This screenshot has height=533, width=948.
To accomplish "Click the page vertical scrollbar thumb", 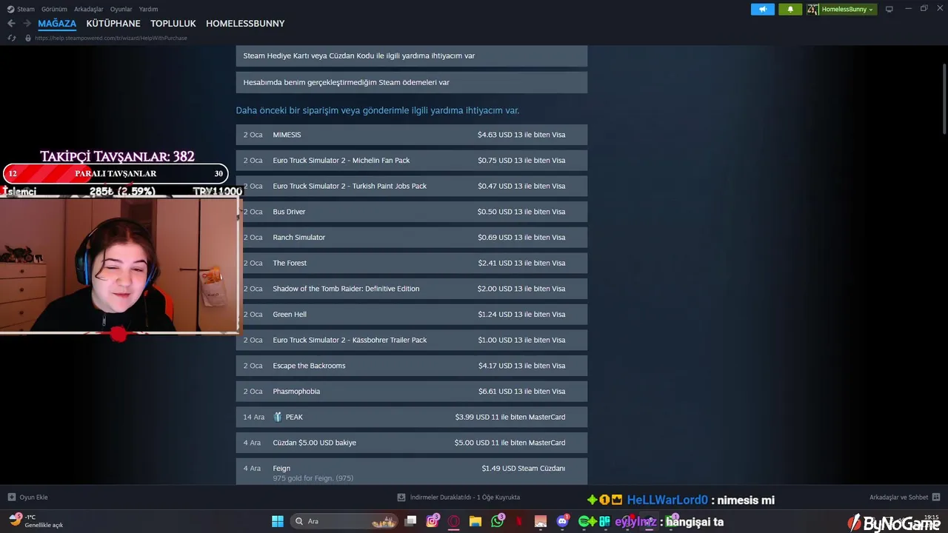I will tap(944, 98).
